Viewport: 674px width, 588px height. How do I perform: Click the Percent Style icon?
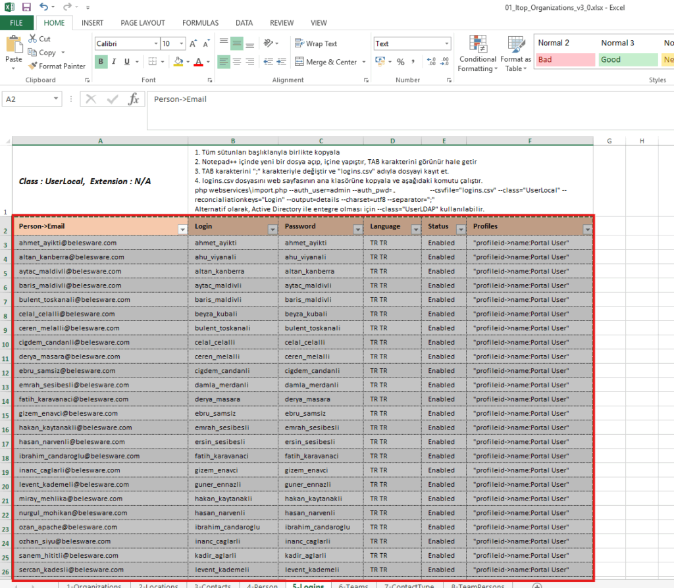(400, 62)
